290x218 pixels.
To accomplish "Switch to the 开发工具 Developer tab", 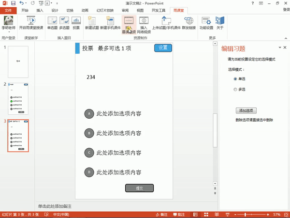I will coord(159,10).
